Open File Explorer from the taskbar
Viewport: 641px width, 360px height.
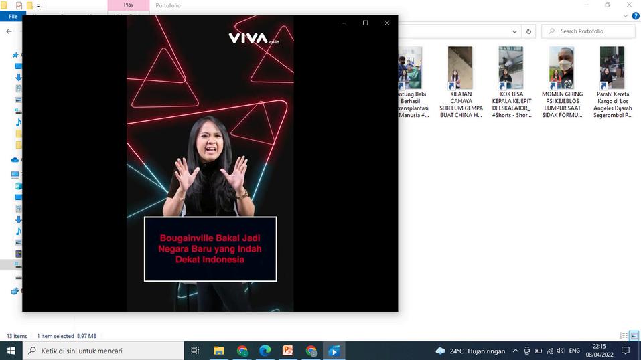click(x=219, y=351)
